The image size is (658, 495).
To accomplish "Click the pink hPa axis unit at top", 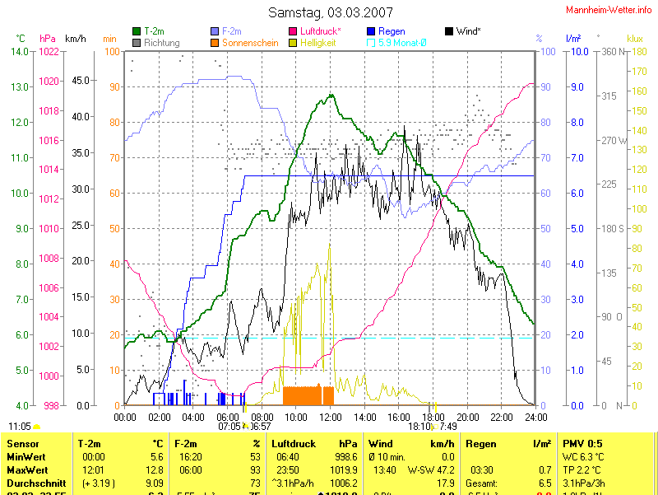I will 48,39.
